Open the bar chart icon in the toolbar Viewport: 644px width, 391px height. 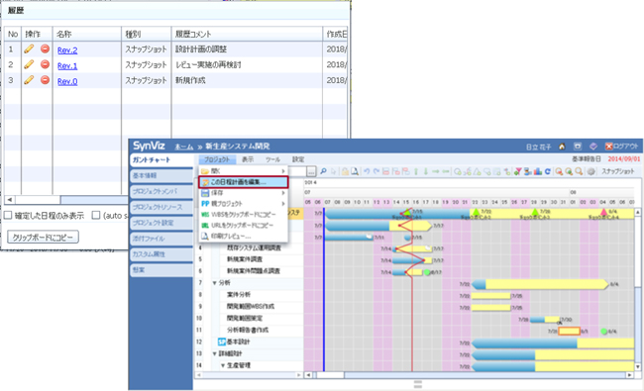pos(537,171)
